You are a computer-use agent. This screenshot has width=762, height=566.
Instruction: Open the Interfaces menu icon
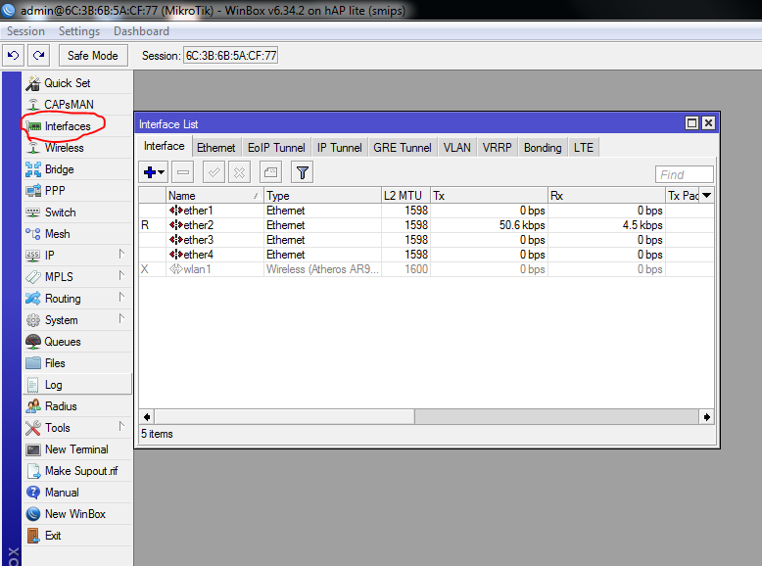click(33, 126)
